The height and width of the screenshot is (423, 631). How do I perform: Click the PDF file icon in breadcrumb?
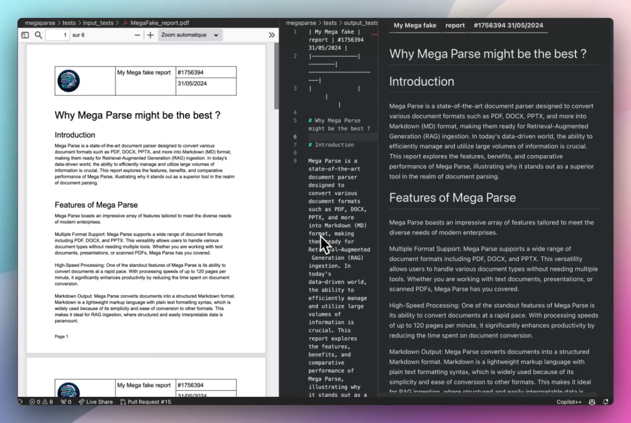pyautogui.click(x=125, y=23)
